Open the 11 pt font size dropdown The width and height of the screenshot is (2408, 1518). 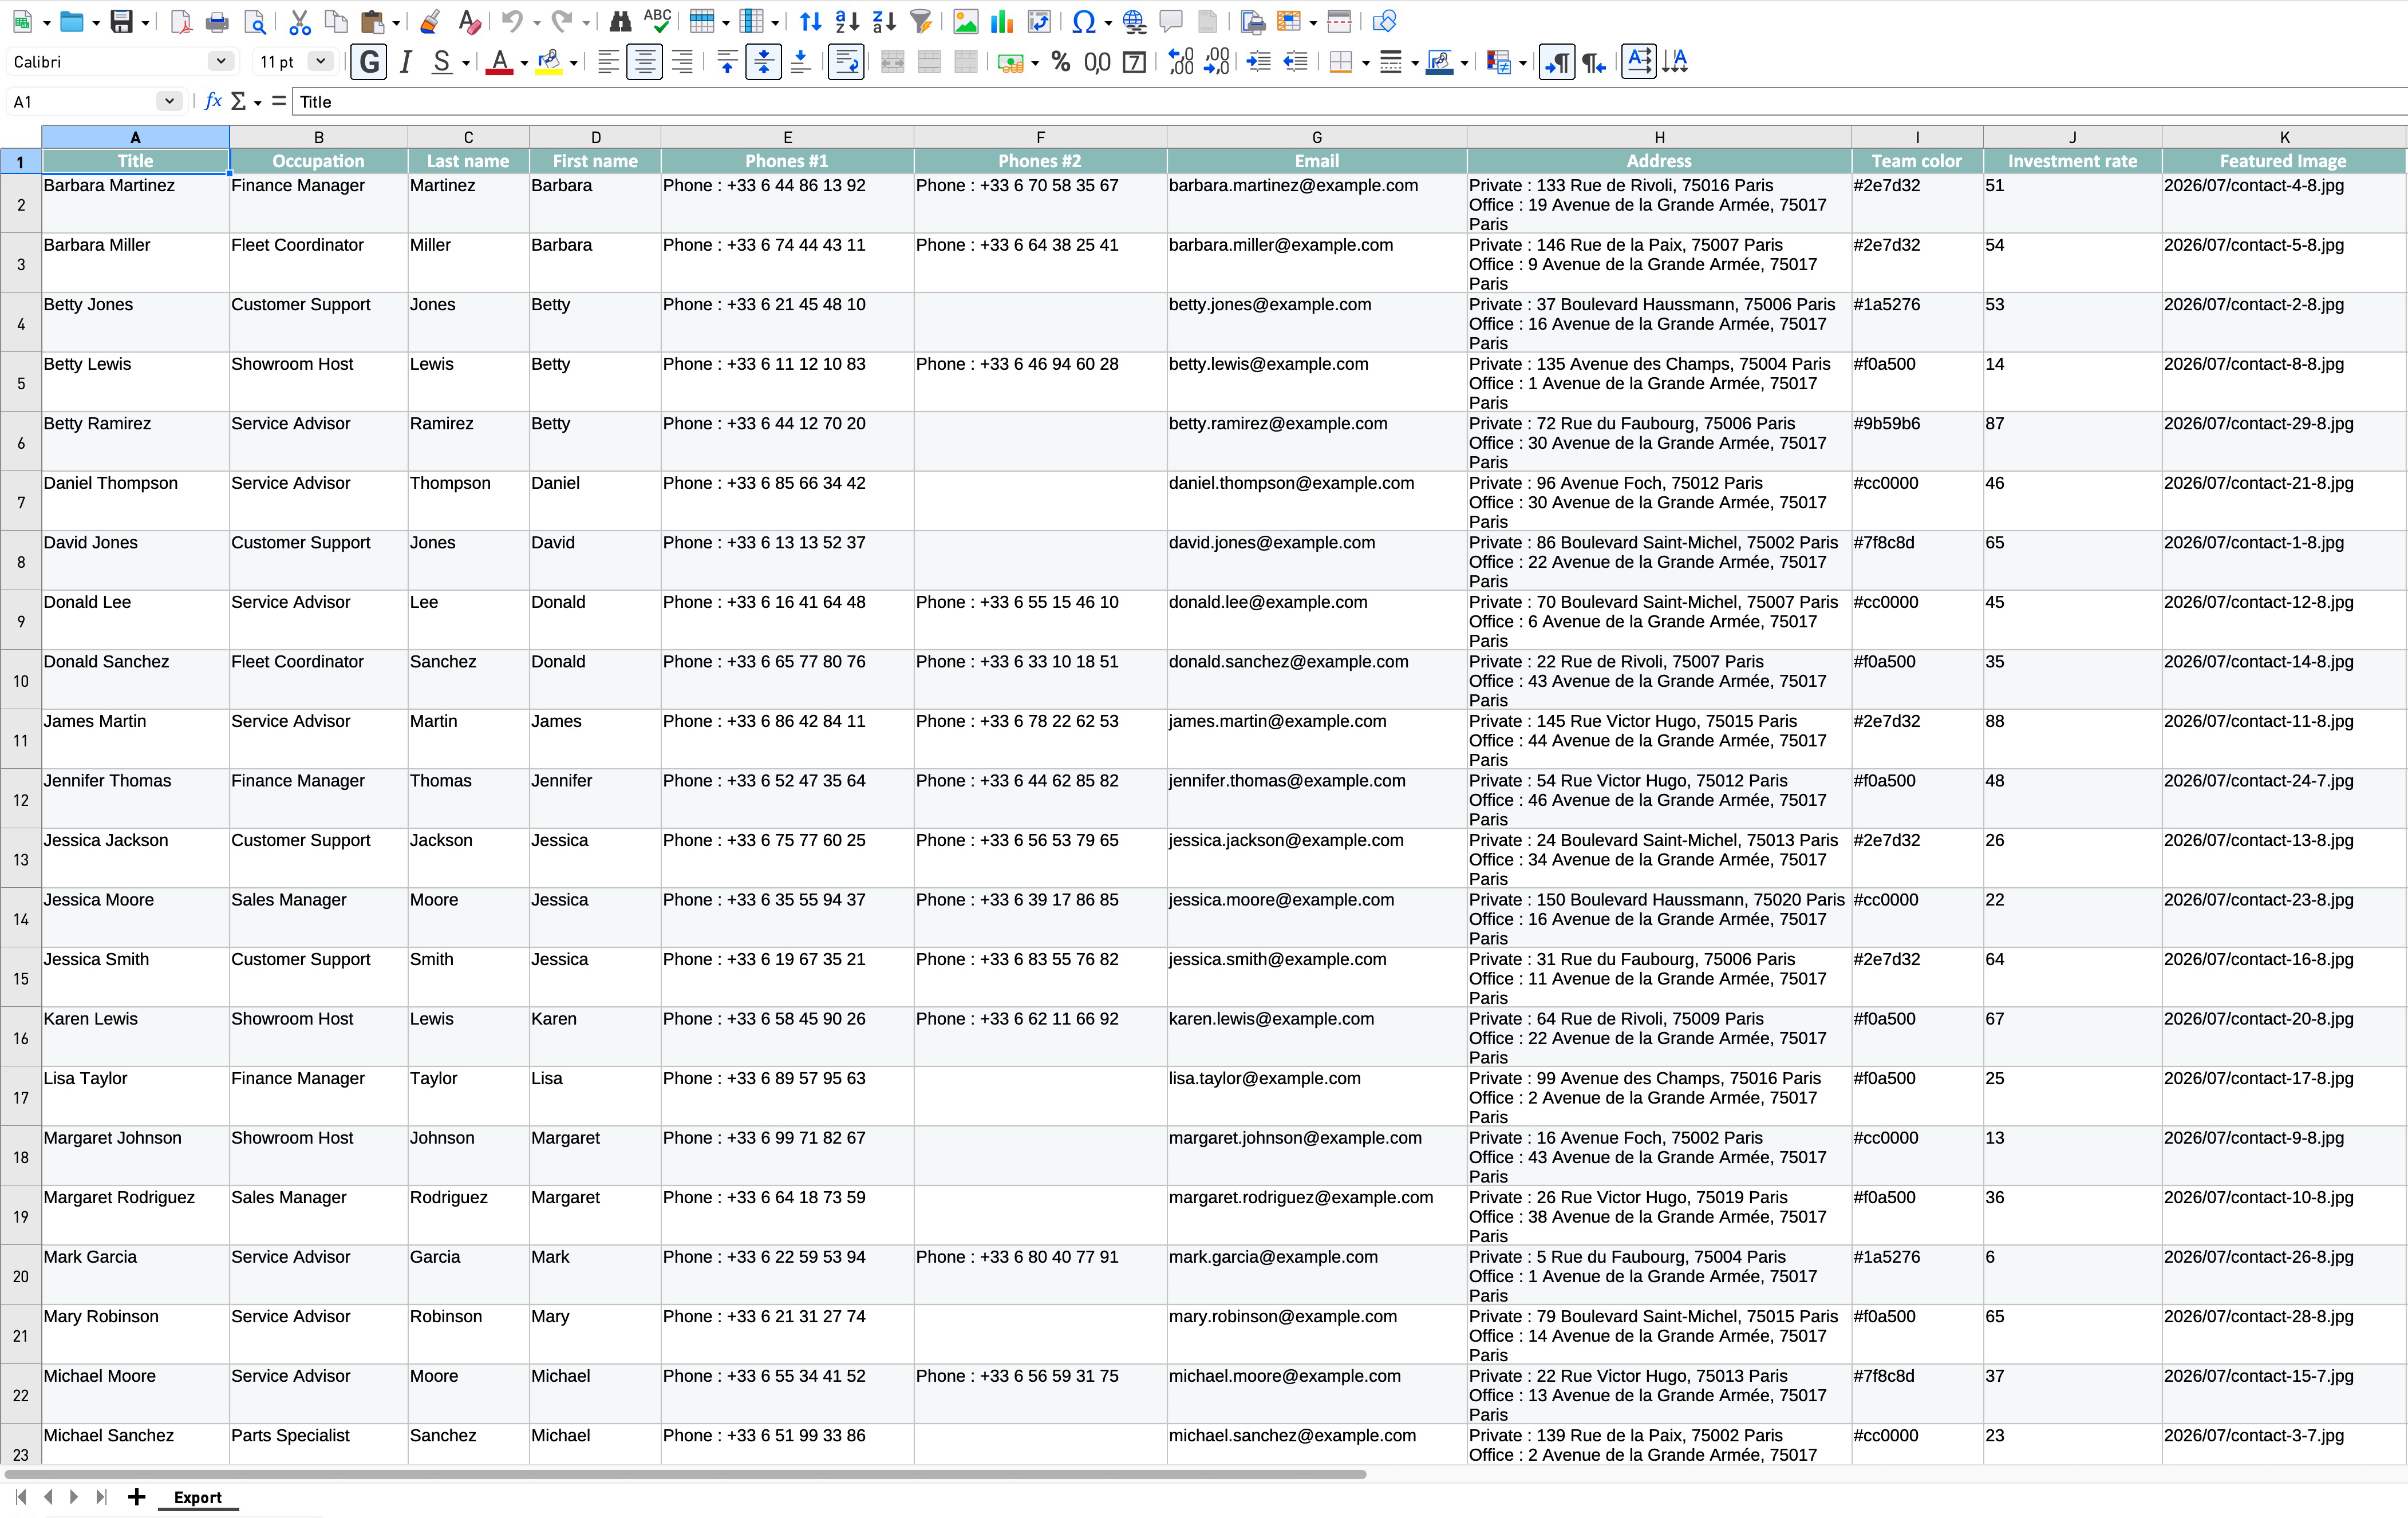coord(321,61)
